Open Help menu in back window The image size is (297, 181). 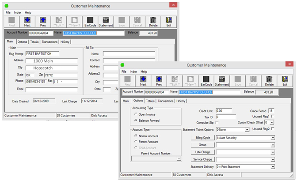28,12
